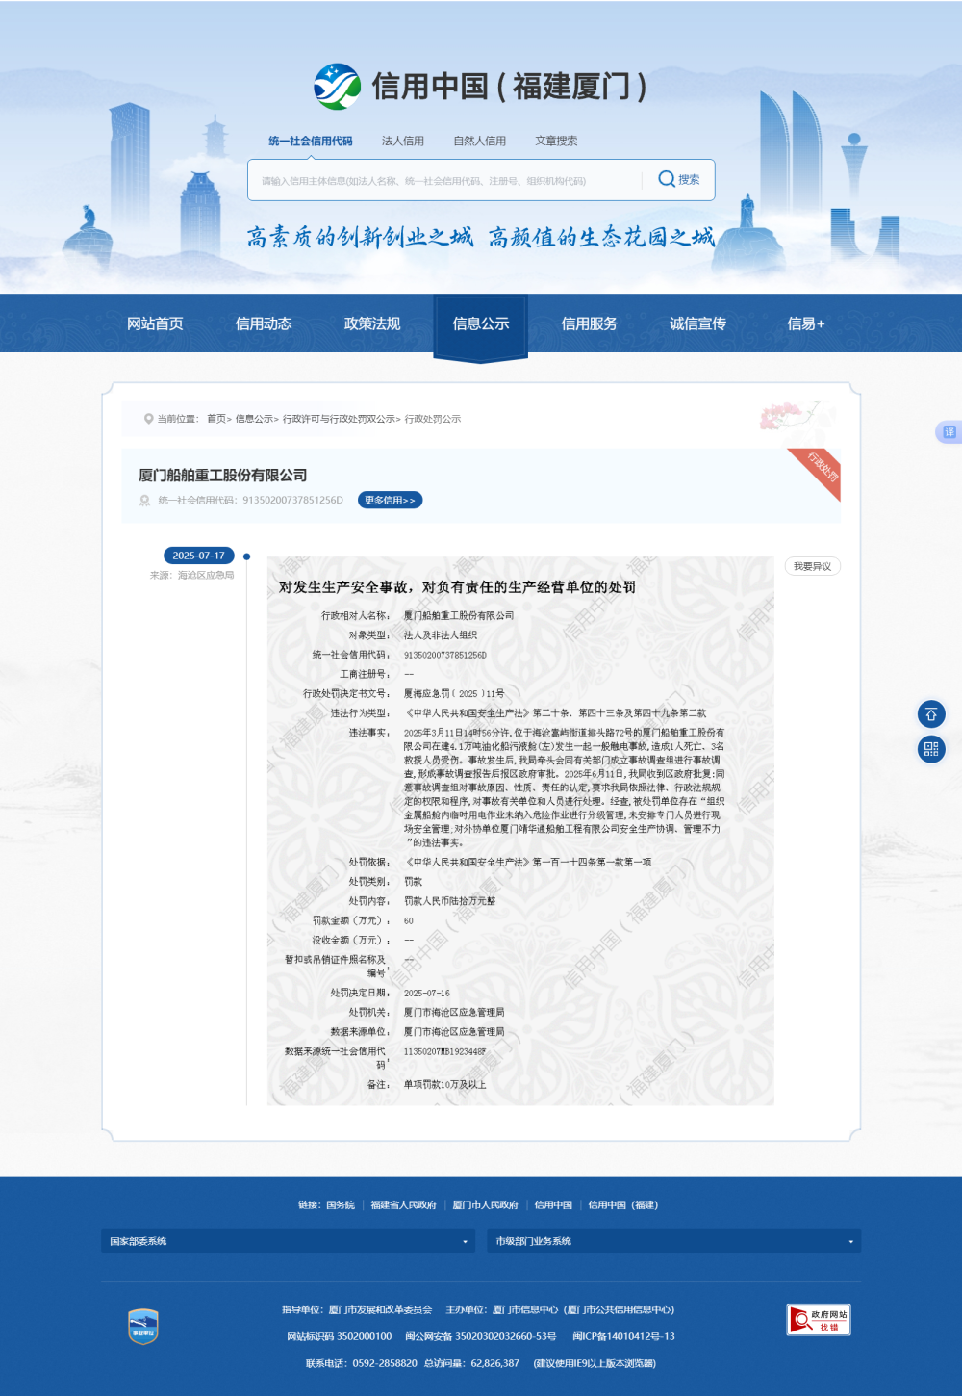962x1396 pixels.
Task: Click the remark 单项罚款10万及以上
Action: coord(445,1085)
